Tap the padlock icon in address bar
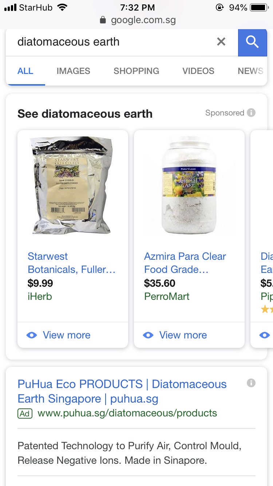 [103, 20]
